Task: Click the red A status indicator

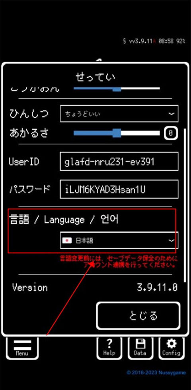Action: (154, 41)
